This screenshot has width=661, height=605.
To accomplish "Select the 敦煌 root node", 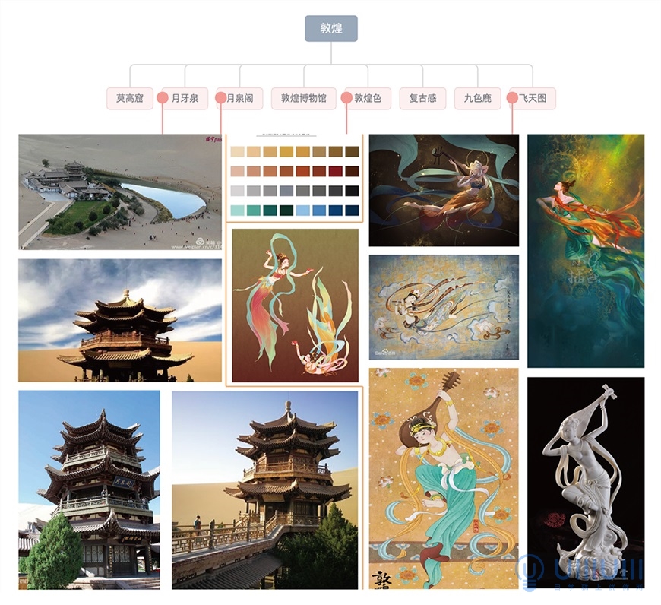I will (x=331, y=28).
